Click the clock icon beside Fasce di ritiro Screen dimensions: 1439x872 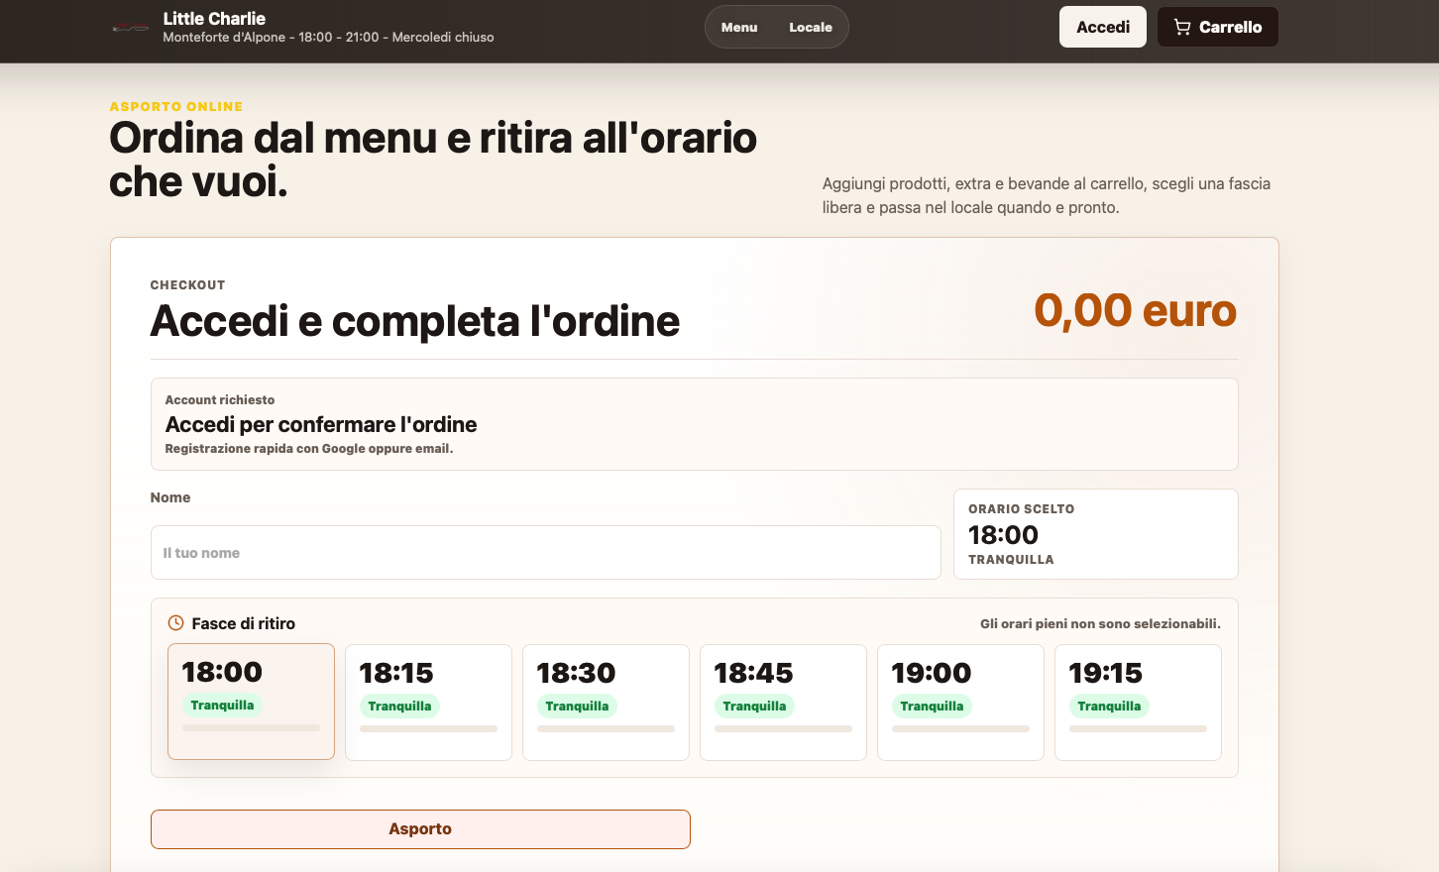(175, 623)
